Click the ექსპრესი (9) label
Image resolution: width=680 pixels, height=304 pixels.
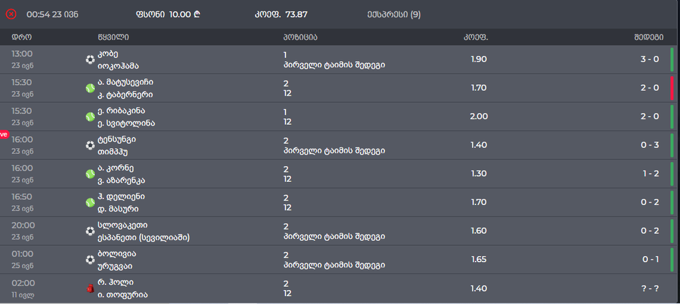(x=393, y=15)
